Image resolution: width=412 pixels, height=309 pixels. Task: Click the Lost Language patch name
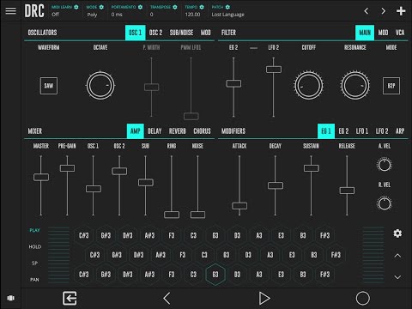[228, 15]
